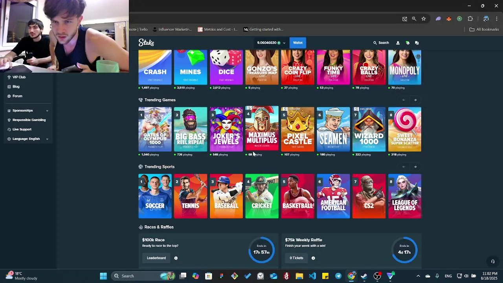This screenshot has width=503, height=283.
Task: Open Steam from taskbar
Action: tap(364, 276)
